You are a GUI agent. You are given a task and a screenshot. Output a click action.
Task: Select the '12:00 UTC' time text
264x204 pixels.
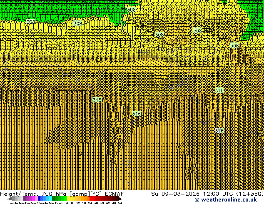tap(218, 194)
